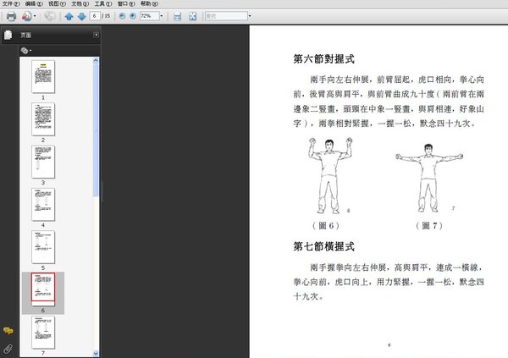Select page 3 thumbnail

[x=43, y=162]
